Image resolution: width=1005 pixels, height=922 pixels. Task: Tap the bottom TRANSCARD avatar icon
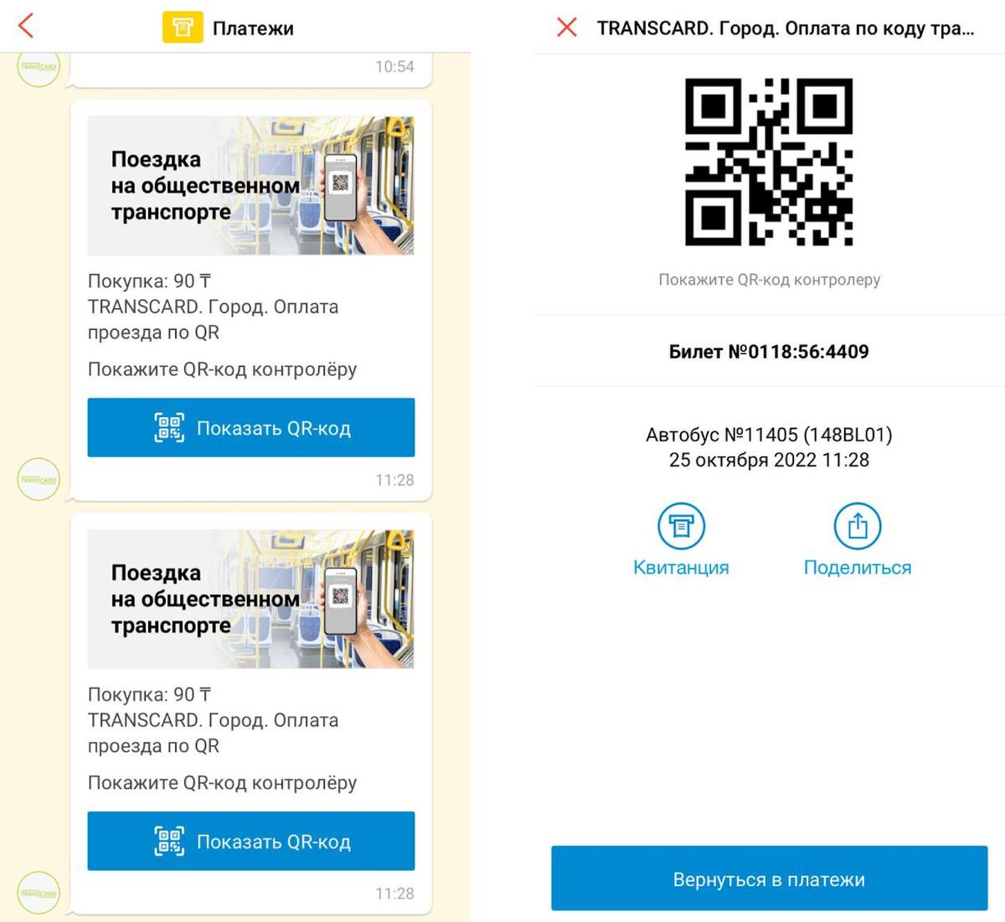click(39, 893)
